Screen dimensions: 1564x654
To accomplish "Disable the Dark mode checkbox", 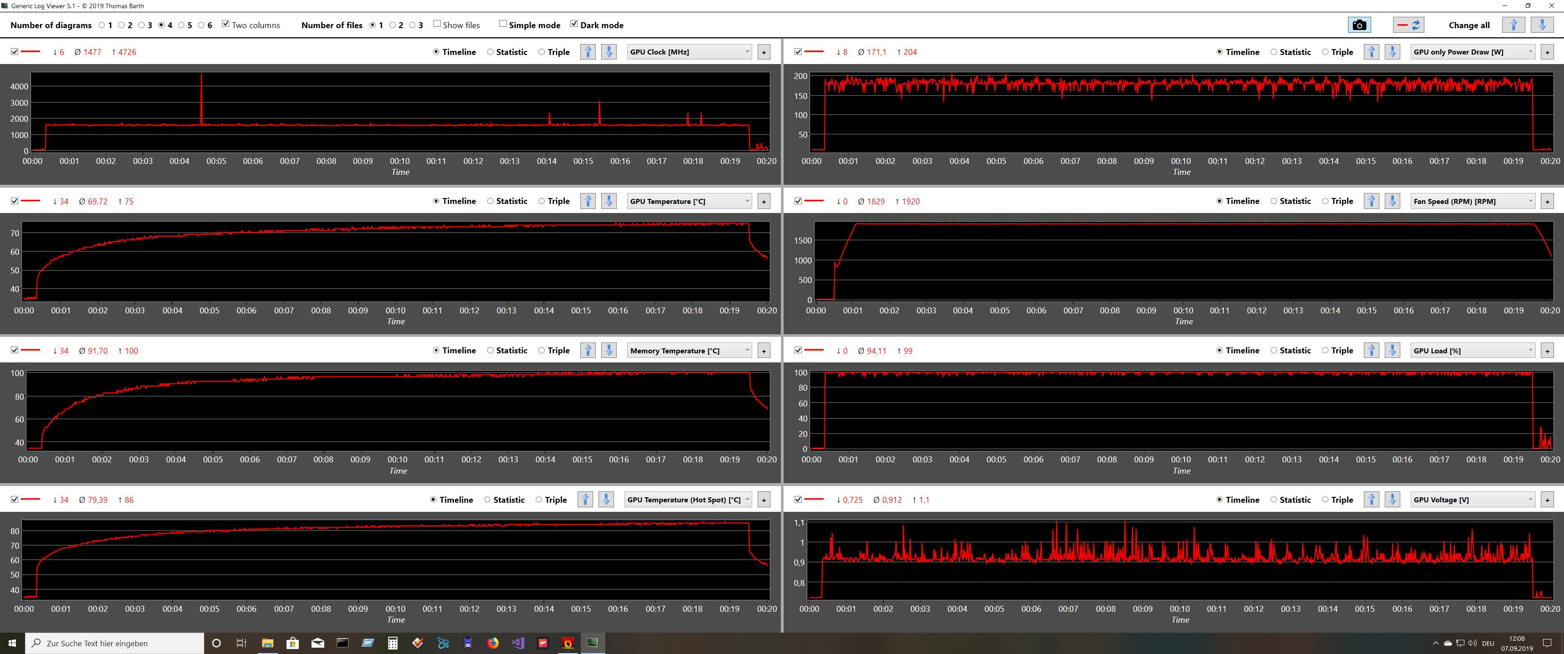I will (x=574, y=24).
